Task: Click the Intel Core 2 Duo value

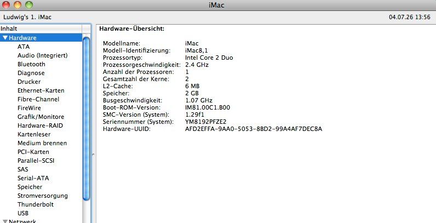Action: coord(209,58)
